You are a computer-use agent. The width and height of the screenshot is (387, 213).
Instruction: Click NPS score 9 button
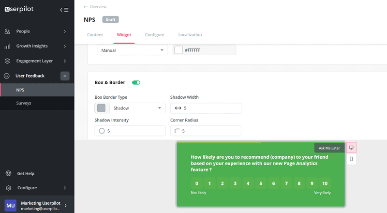coord(312,183)
